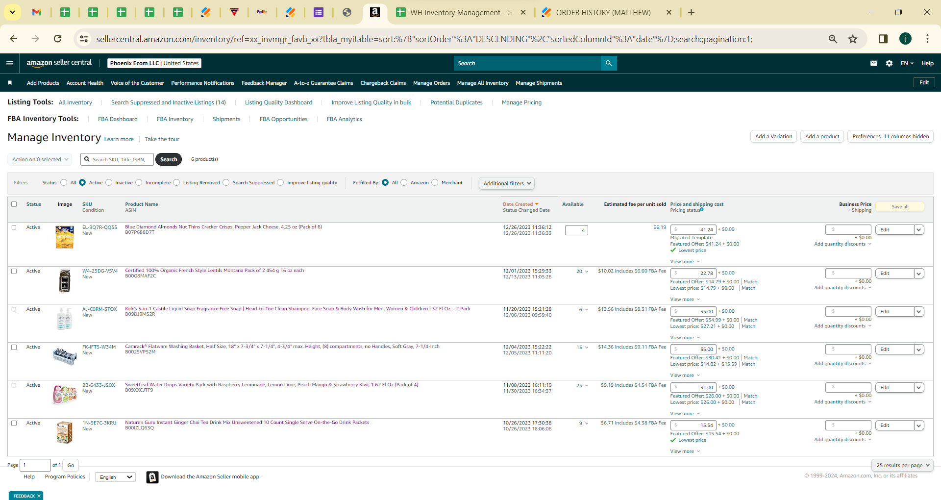Open the SweetLeaf Water Drops product image
Viewport: 941px width, 500px height.
[x=65, y=394]
